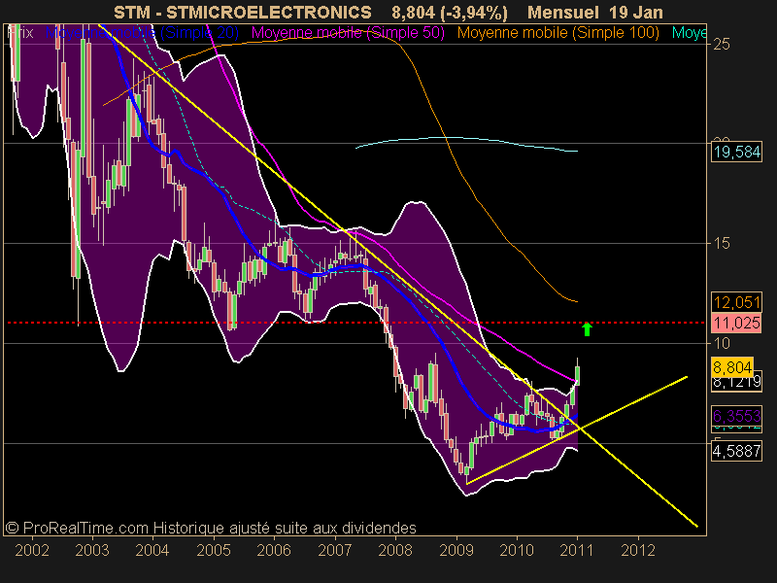Click the 8,804 (-3,94%) quote in header
Screen dimensions: 777x583
click(x=450, y=12)
